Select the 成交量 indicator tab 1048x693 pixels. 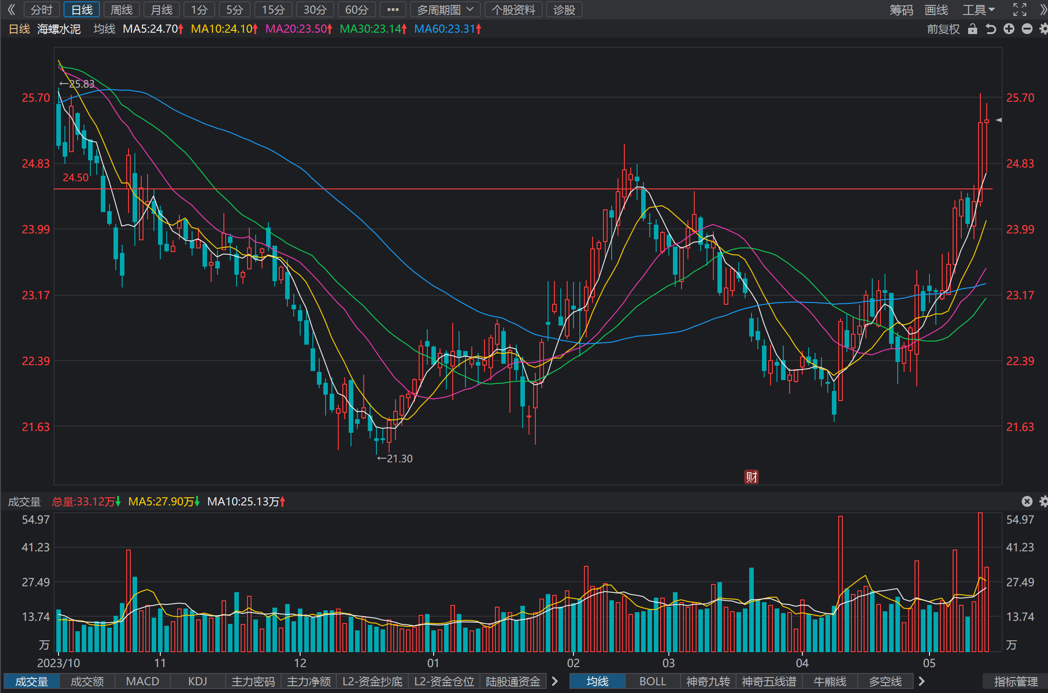pyautogui.click(x=32, y=681)
